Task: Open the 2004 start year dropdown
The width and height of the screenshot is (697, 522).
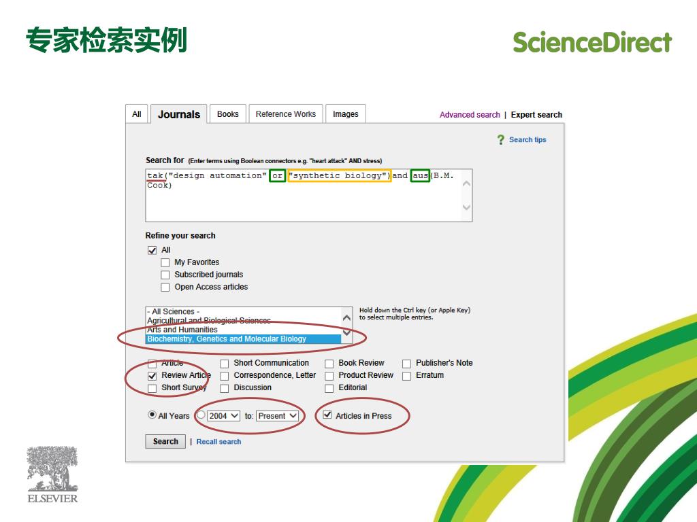Action: pyautogui.click(x=223, y=416)
